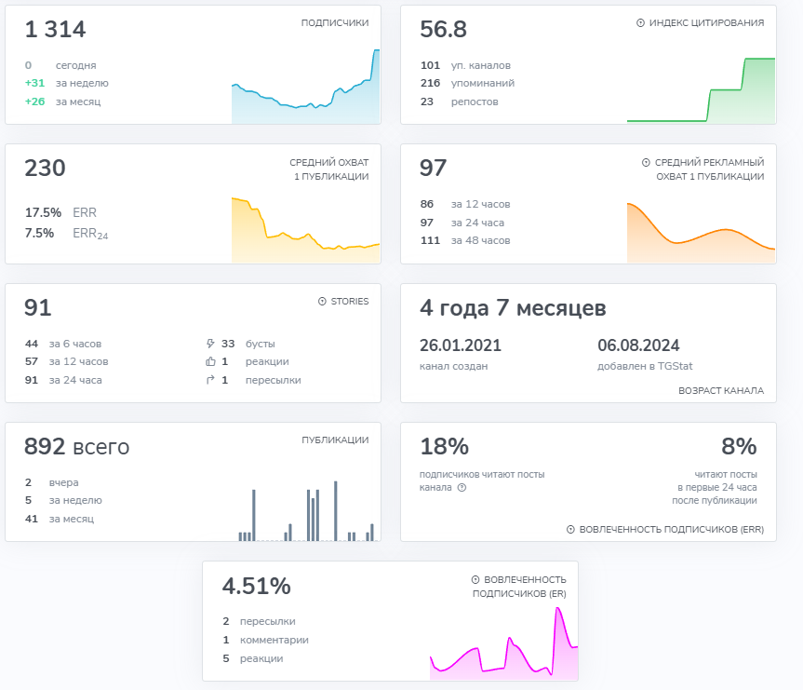803x690 pixels.
Task: Click the thumbs-up reactions icon in Stories card
Action: pos(210,361)
